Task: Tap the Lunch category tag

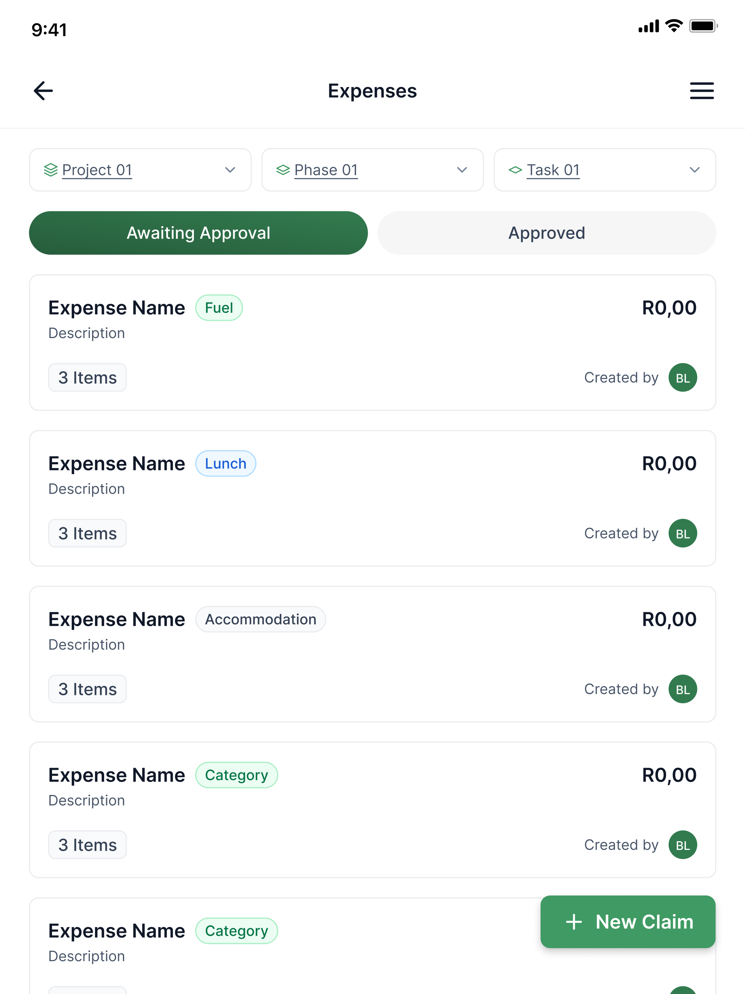Action: (226, 463)
